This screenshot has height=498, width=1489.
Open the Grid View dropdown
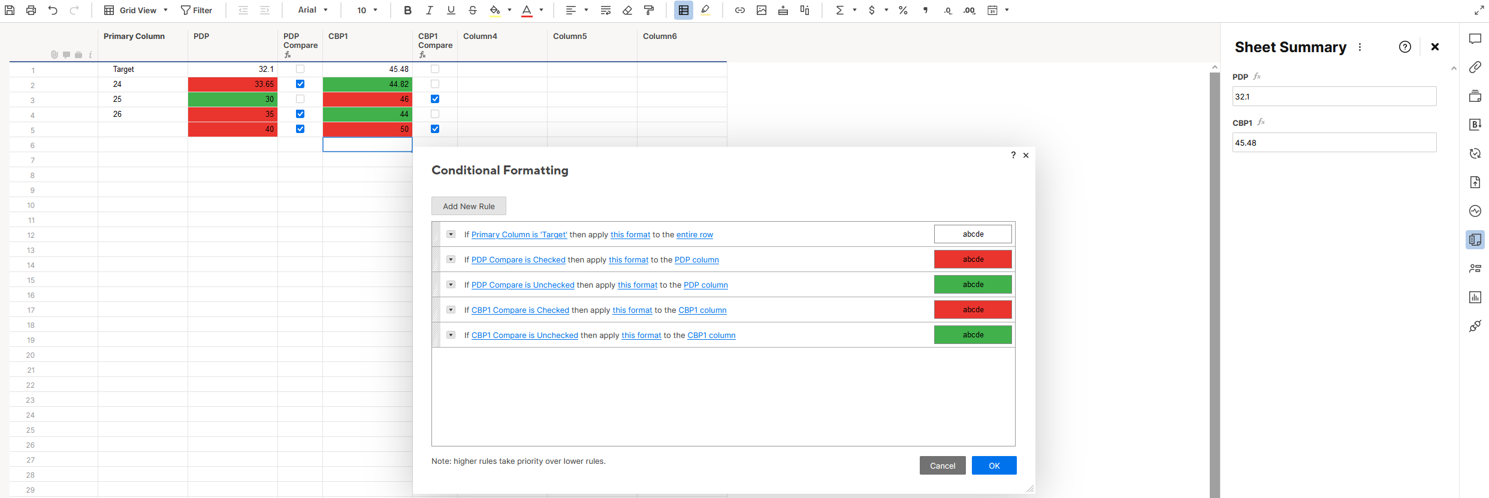pyautogui.click(x=136, y=10)
